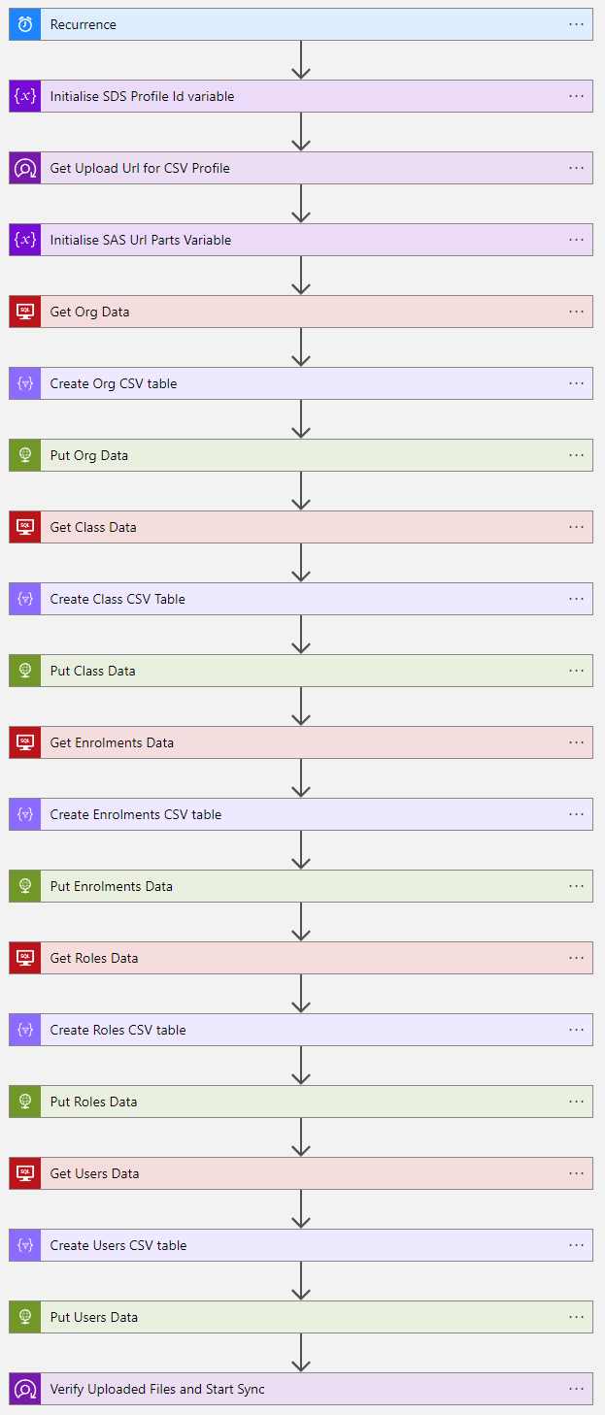This screenshot has width=605, height=1415.
Task: Open the more options menu for Create Users CSV table
Action: pos(576,1245)
